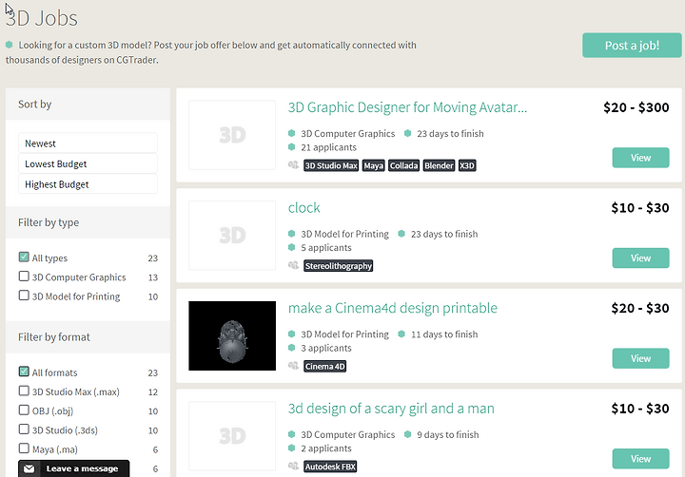Click the 3D placeholder thumbnail of scary girl job
685x477 pixels.
click(232, 436)
